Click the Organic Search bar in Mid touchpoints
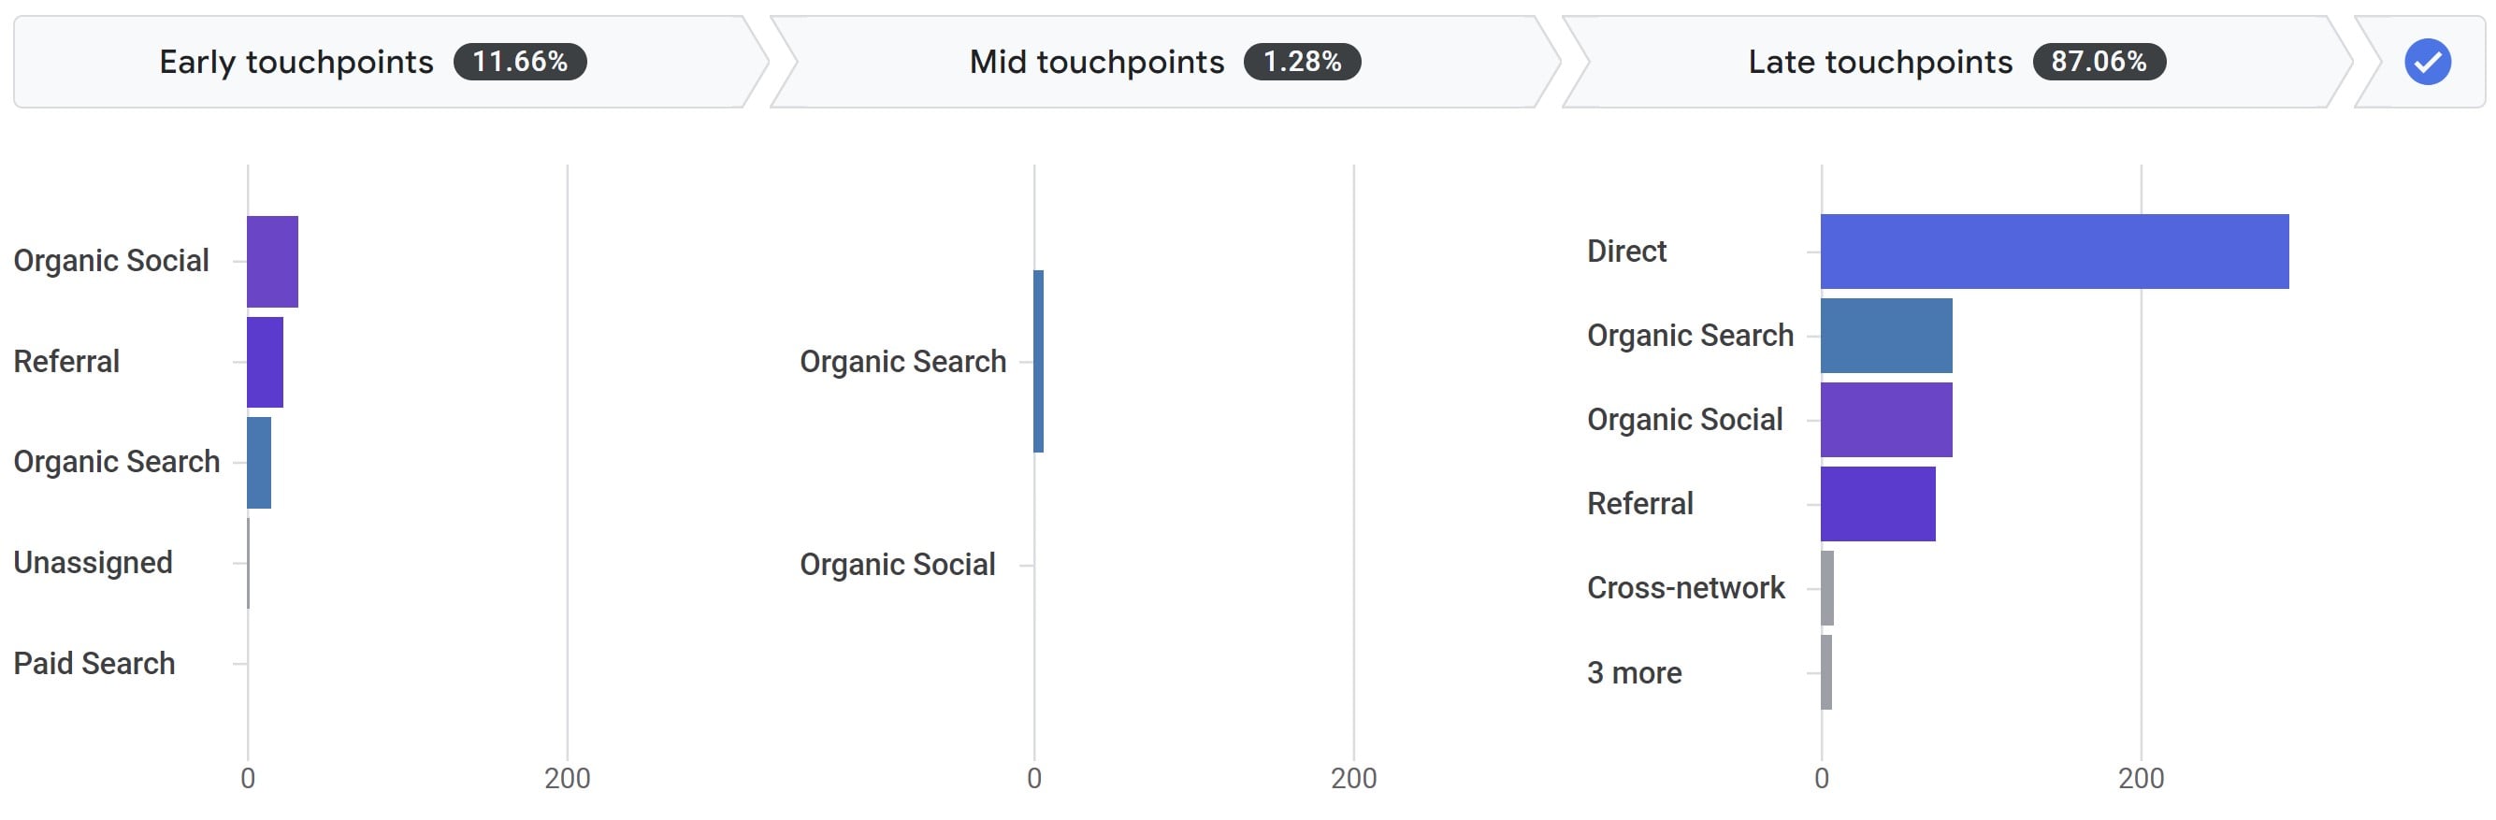This screenshot has height=820, width=2496. click(x=1039, y=362)
